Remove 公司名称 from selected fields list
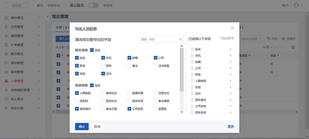 (x=230, y=106)
